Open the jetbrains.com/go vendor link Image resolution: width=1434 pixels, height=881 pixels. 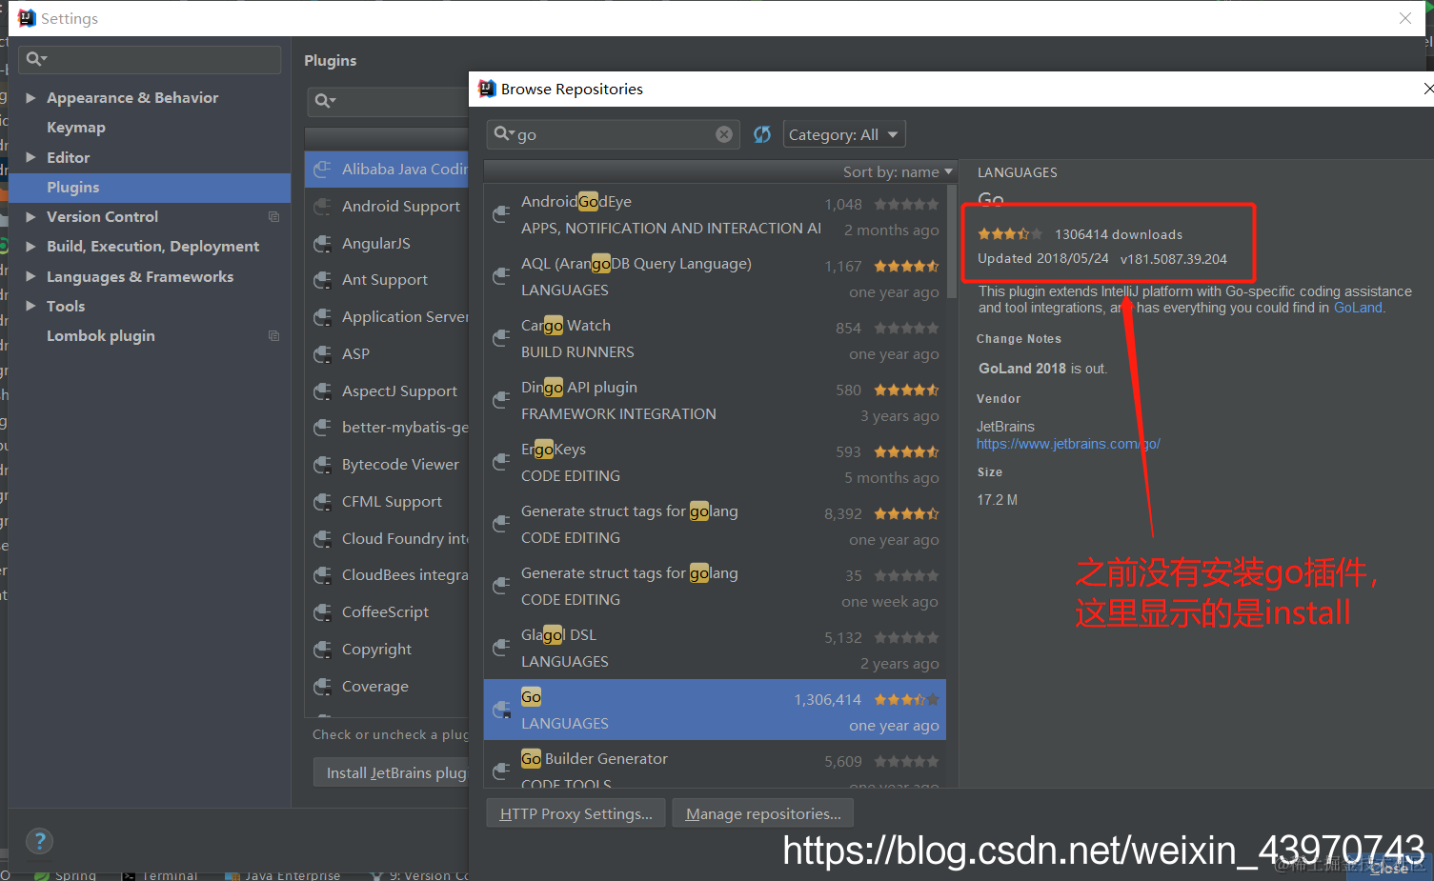click(1068, 444)
